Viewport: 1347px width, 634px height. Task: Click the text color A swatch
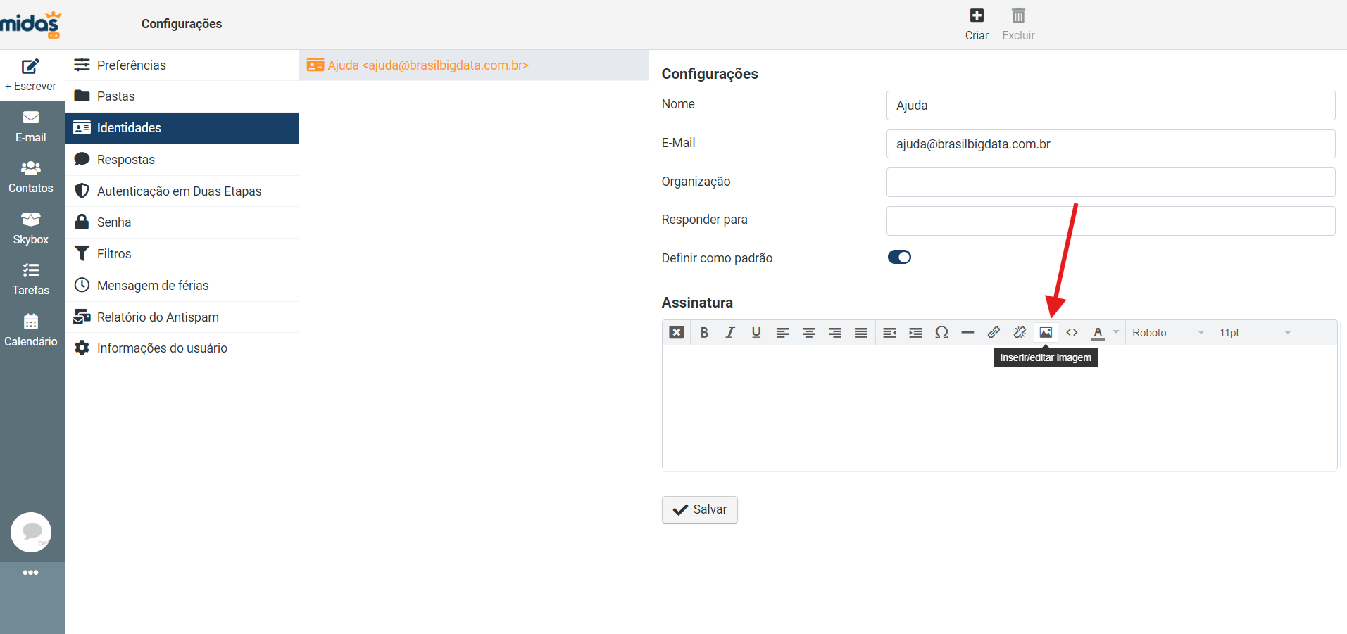tap(1098, 333)
